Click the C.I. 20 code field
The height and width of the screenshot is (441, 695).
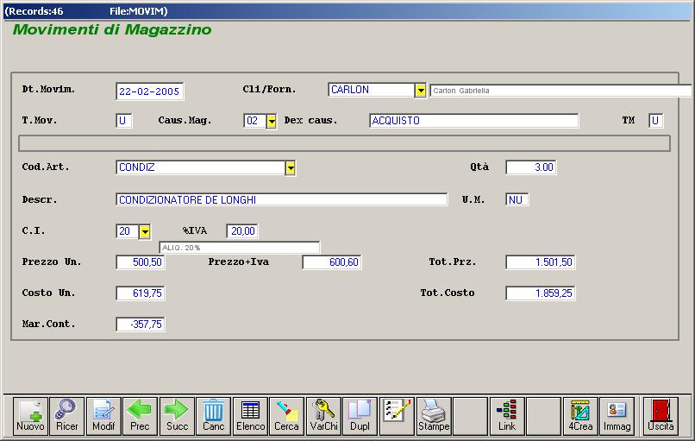(128, 231)
